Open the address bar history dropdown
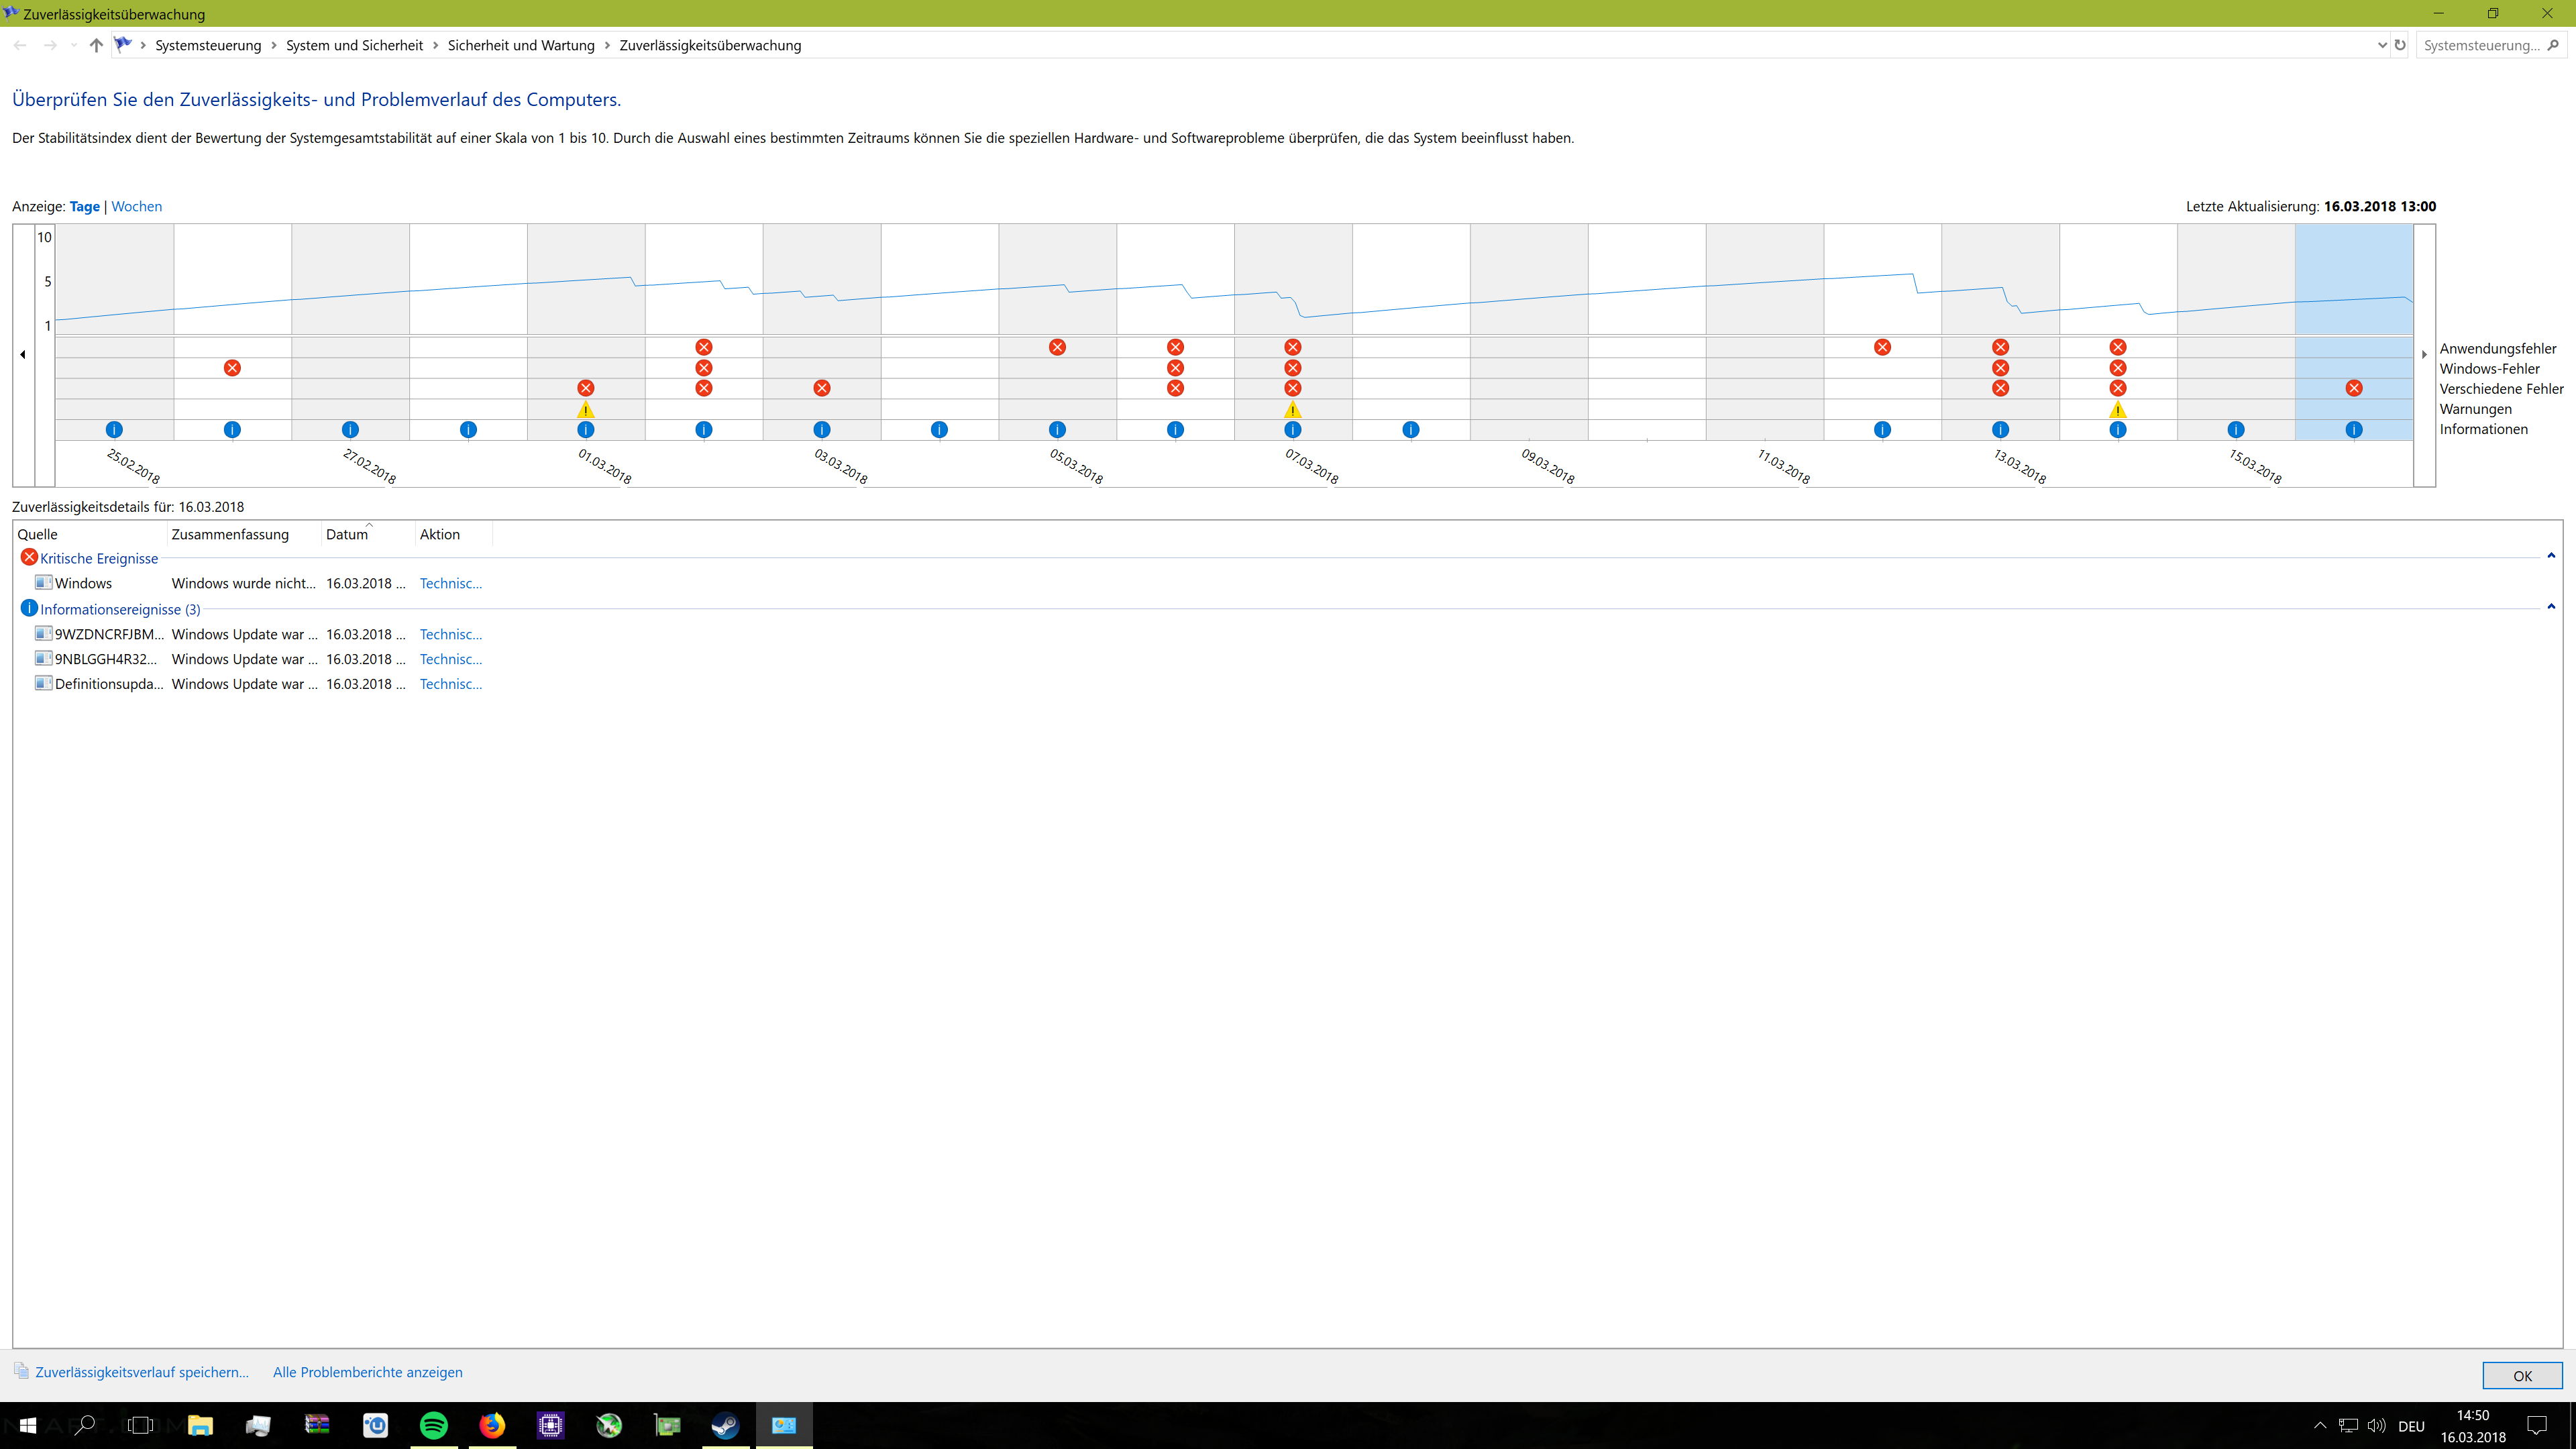The width and height of the screenshot is (2576, 1449). (x=2382, y=45)
